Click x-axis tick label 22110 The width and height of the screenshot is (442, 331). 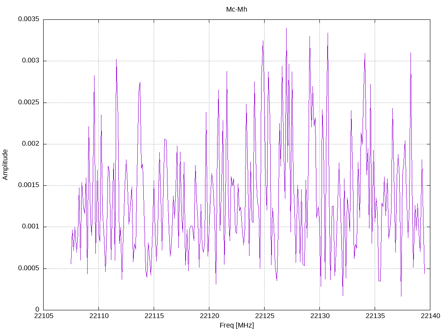click(99, 316)
